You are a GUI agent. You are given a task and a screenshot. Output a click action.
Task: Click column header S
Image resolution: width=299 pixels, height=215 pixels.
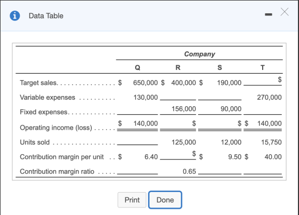tap(219, 67)
